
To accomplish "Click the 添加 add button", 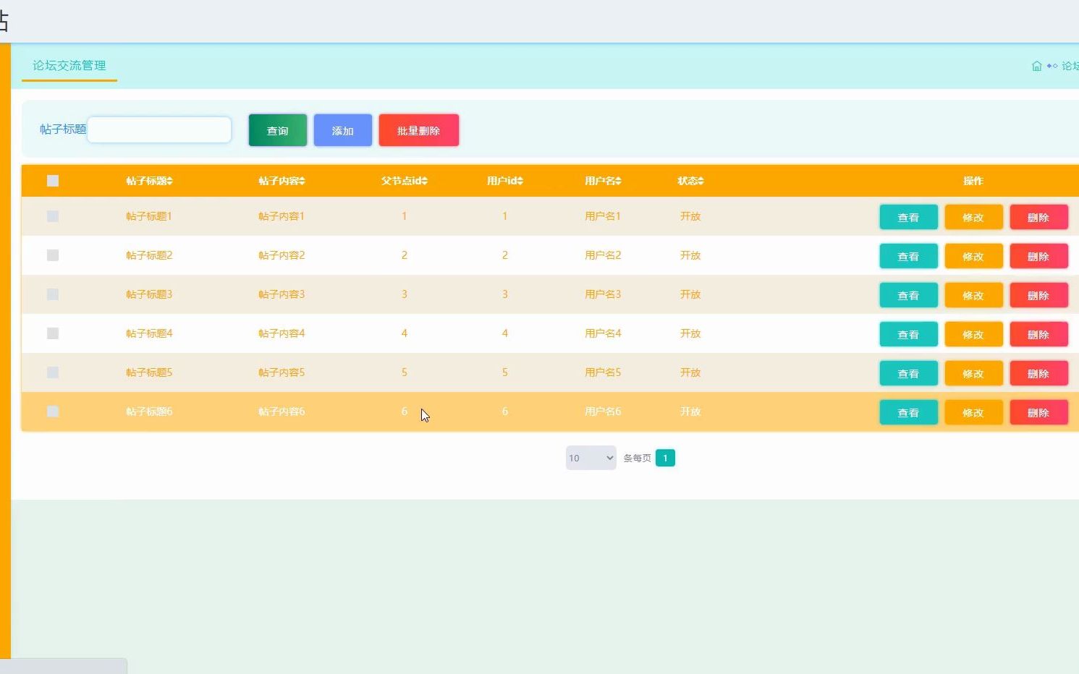I will [343, 130].
